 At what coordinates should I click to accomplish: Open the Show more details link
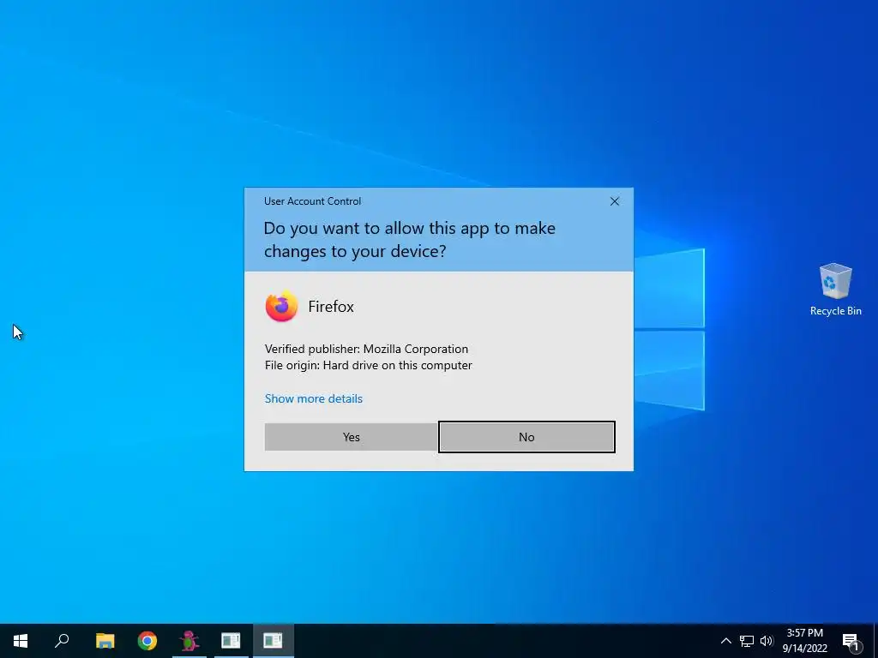tap(314, 398)
